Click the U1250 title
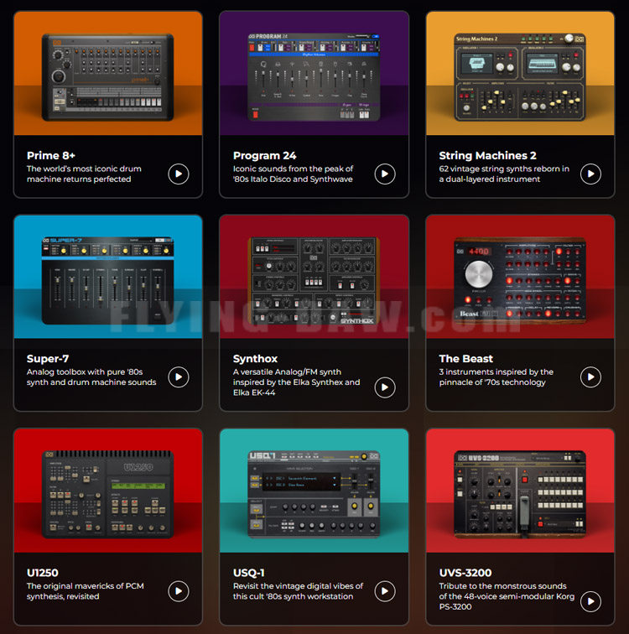629x634 pixels. (x=43, y=573)
